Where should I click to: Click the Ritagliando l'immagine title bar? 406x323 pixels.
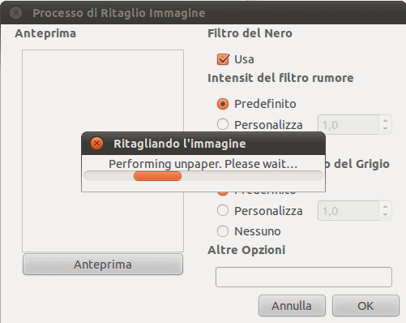[203, 144]
